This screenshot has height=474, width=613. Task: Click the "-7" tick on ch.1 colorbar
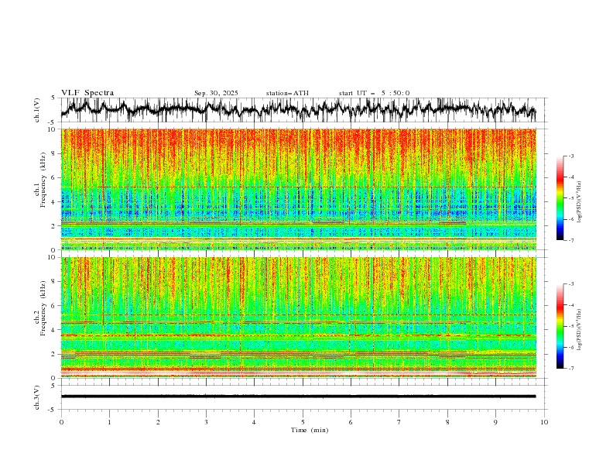570,240
